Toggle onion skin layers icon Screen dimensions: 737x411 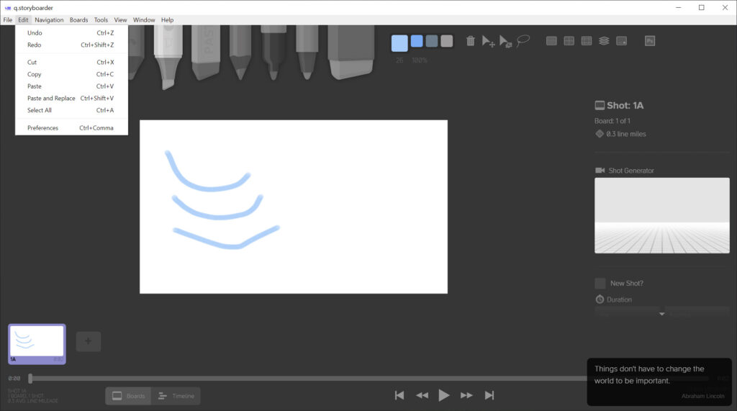click(x=604, y=41)
